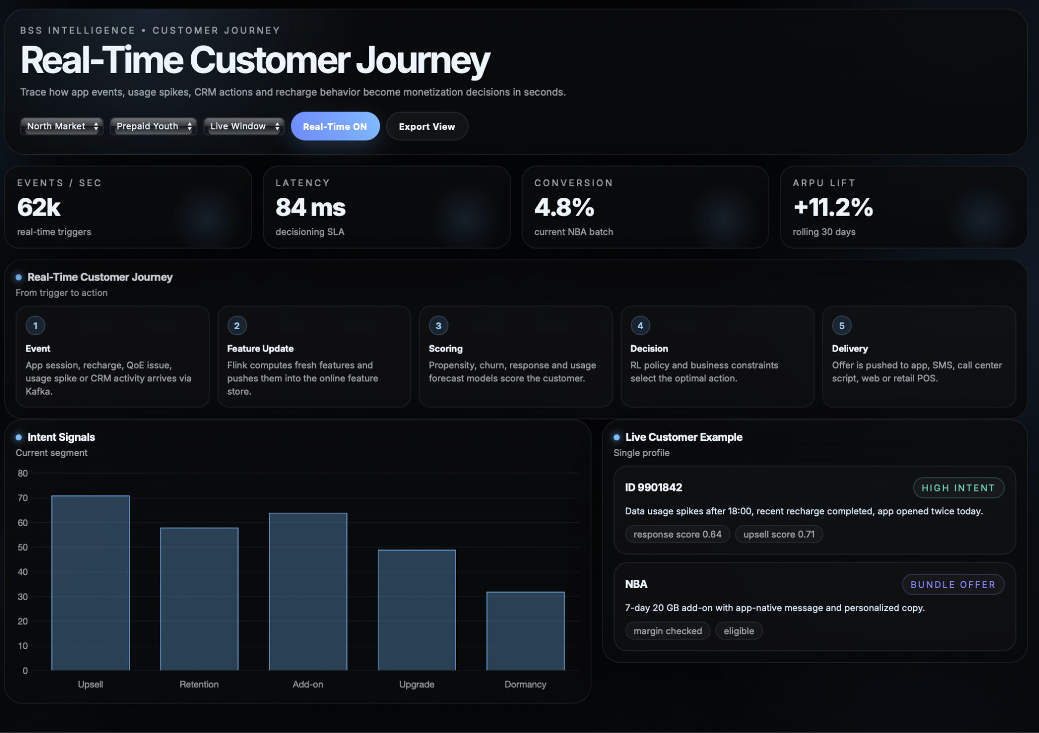The width and height of the screenshot is (1039, 733).
Task: Toggle the Real-Time ON switch
Action: tap(335, 126)
